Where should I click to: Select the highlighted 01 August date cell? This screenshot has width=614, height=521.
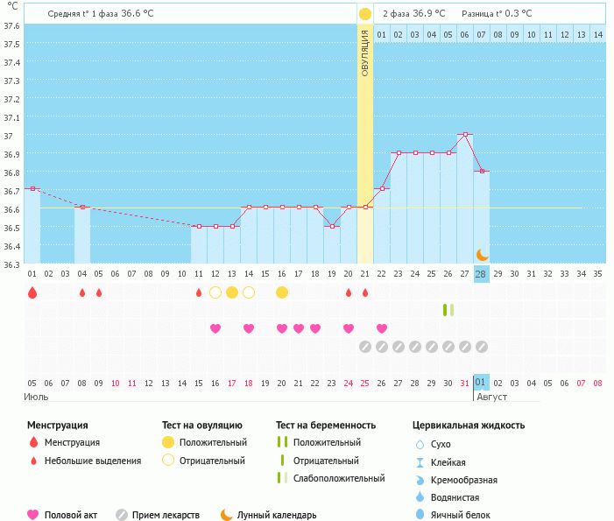481,383
